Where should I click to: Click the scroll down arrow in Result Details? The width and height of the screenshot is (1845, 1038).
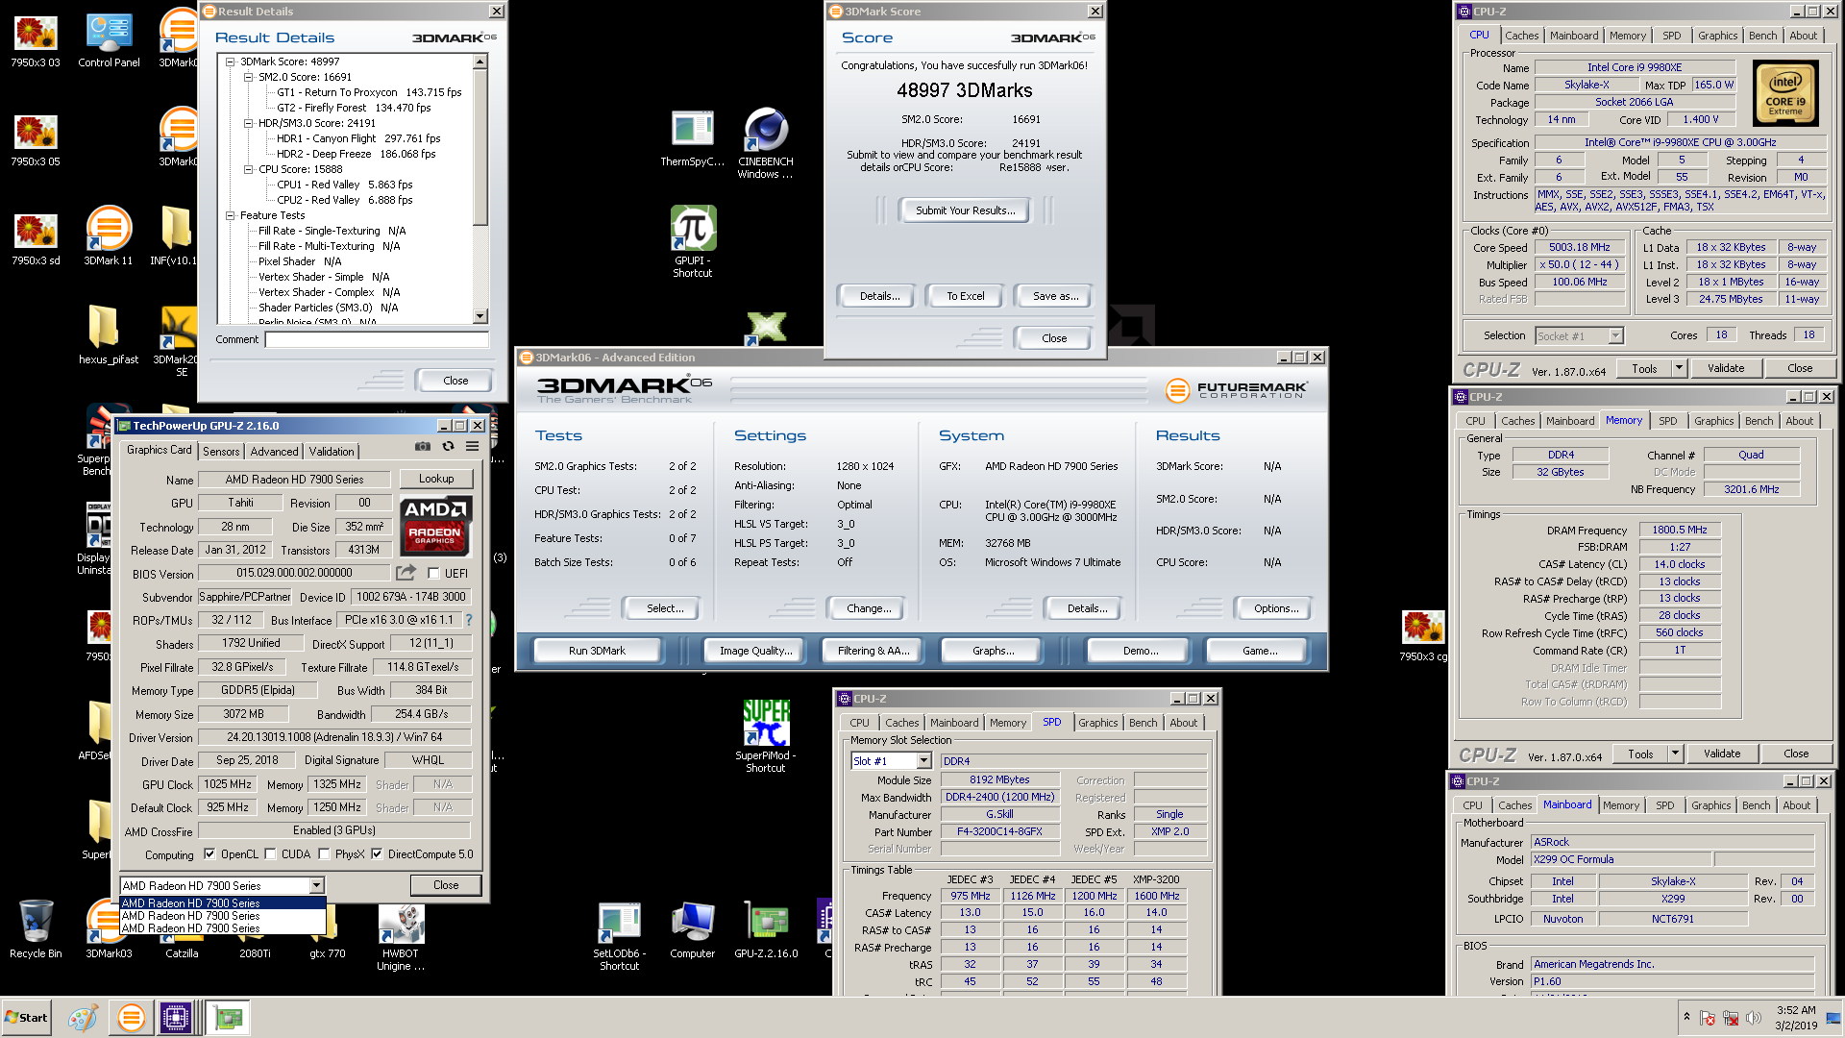coord(480,316)
